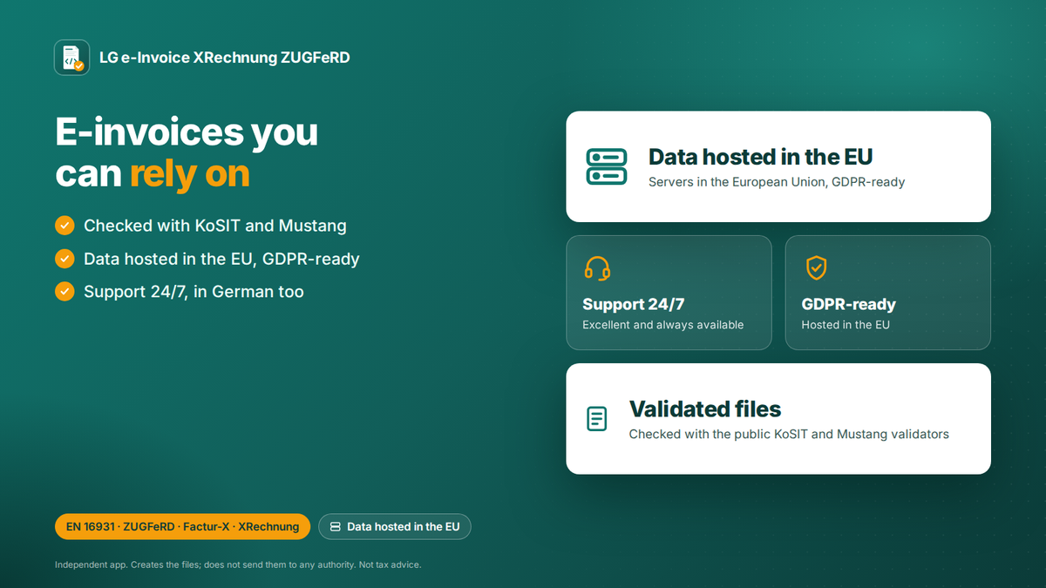Image resolution: width=1046 pixels, height=588 pixels.
Task: Click the server icon in Data hosted card
Action: point(606,166)
